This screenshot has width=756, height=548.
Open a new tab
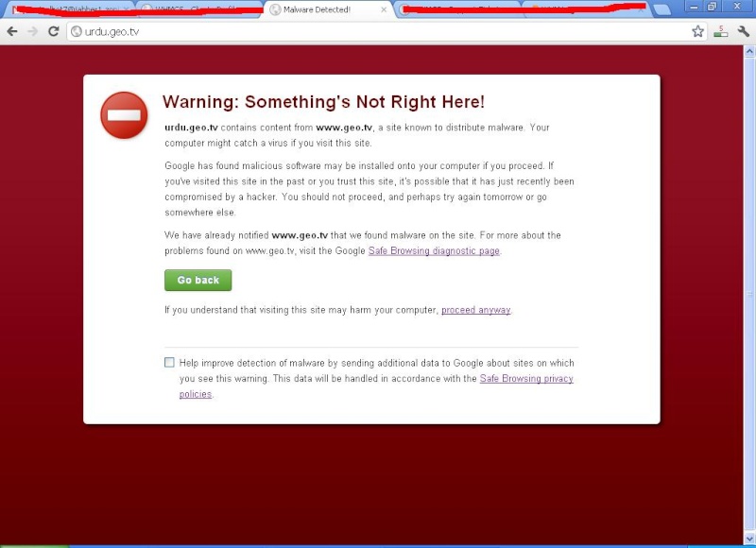pos(662,9)
